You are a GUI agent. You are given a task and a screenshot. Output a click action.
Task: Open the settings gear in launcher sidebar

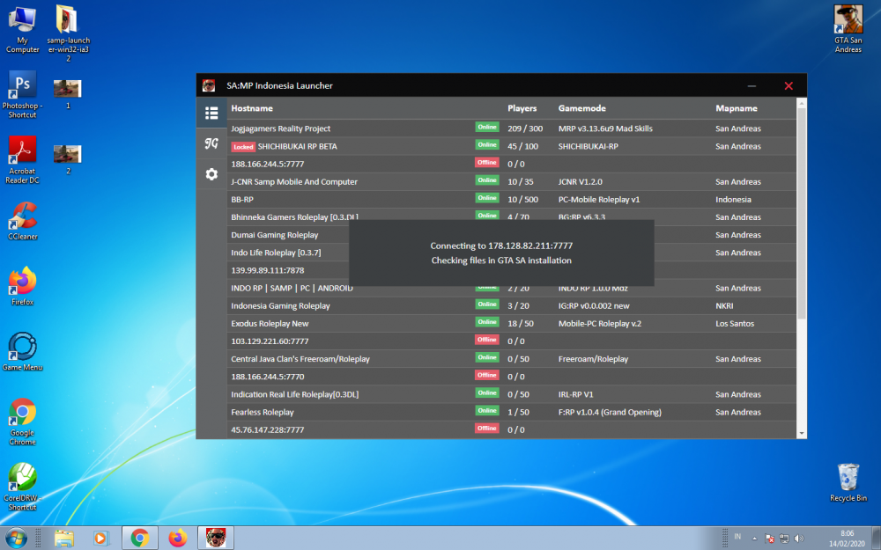(211, 174)
